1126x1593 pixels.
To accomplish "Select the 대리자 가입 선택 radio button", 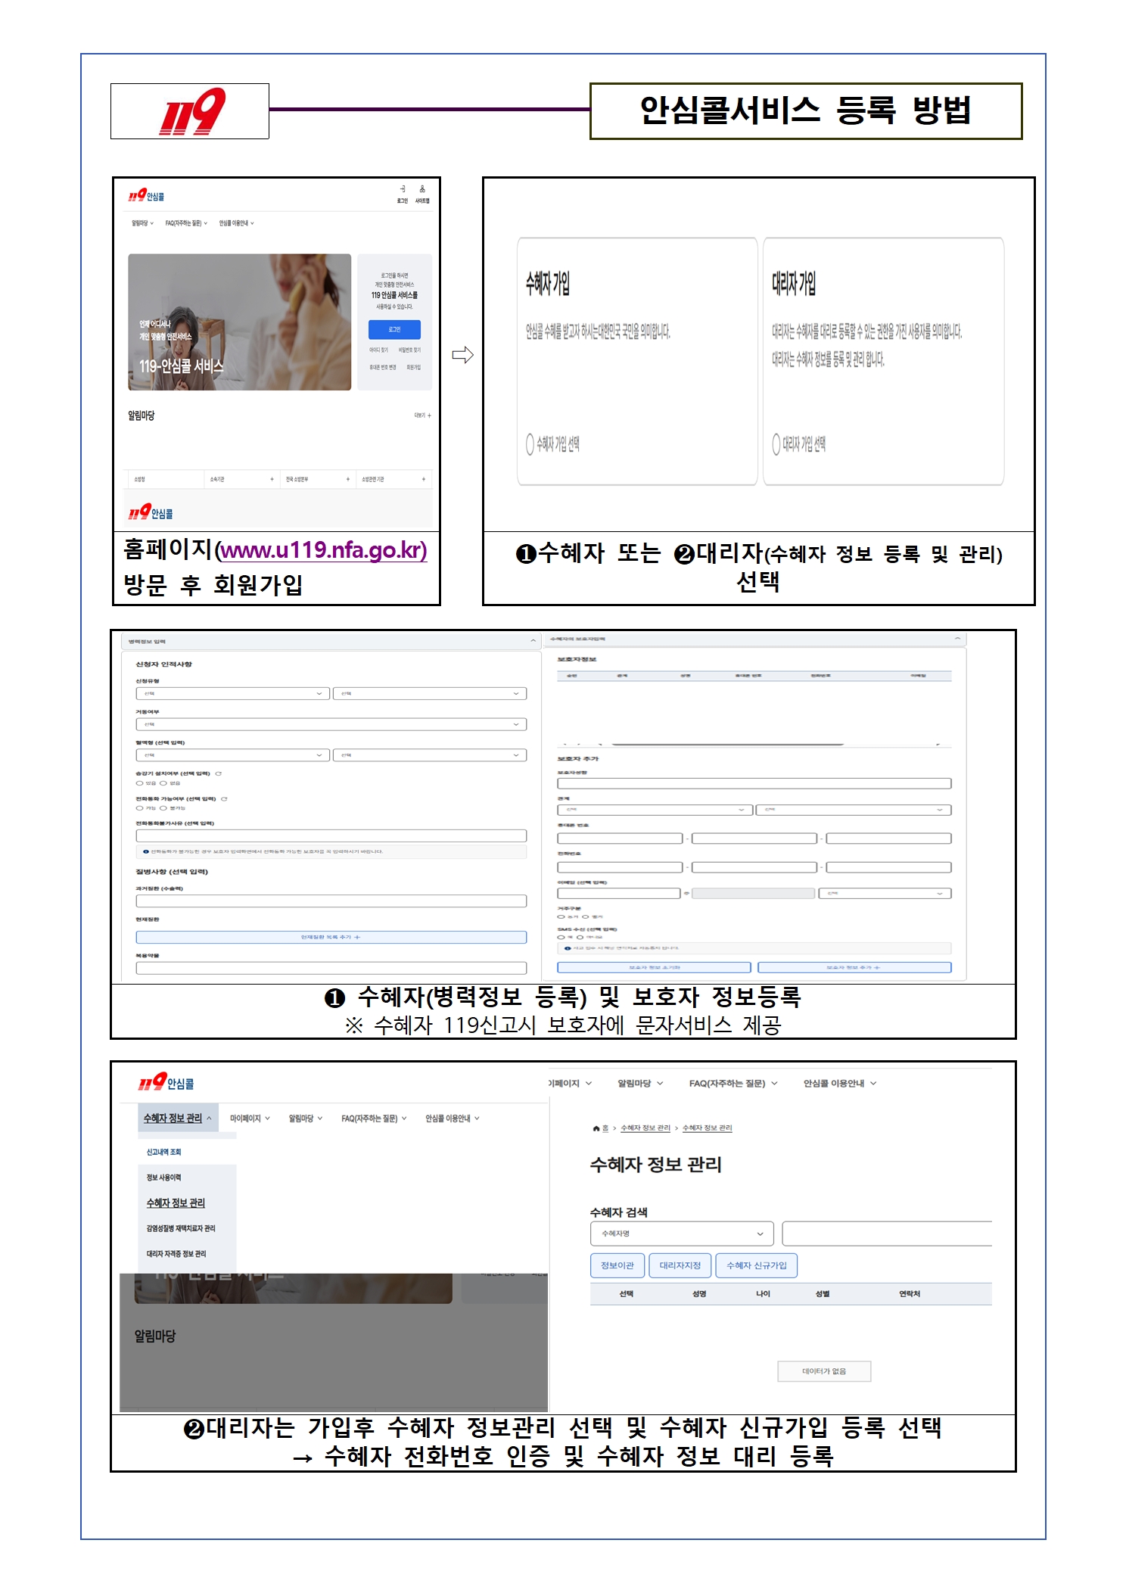I will [776, 444].
